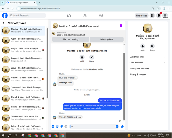Open the grid menu icon
172x138 pixels.
(x=152, y=16)
